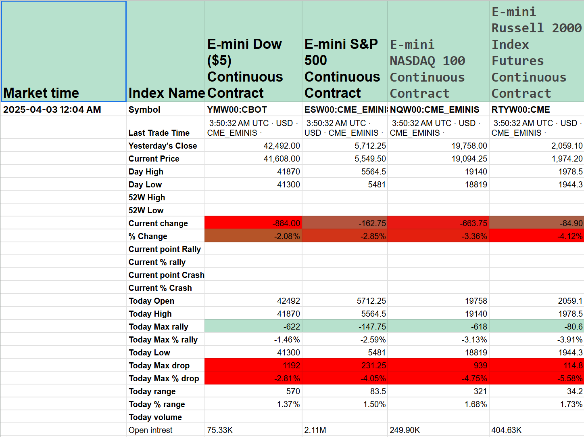The height and width of the screenshot is (437, 584).
Task: Select the Market time header cell
Action: click(64, 51)
